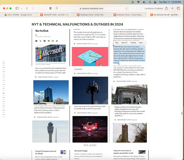Play the 2:00 min article audio
This screenshot has width=184, height=160.
click(75, 113)
